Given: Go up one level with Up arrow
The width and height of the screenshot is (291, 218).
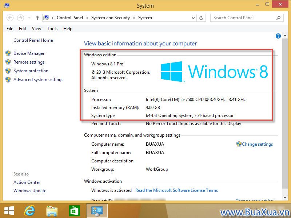Looking at the screenshot, I should coord(37,18).
